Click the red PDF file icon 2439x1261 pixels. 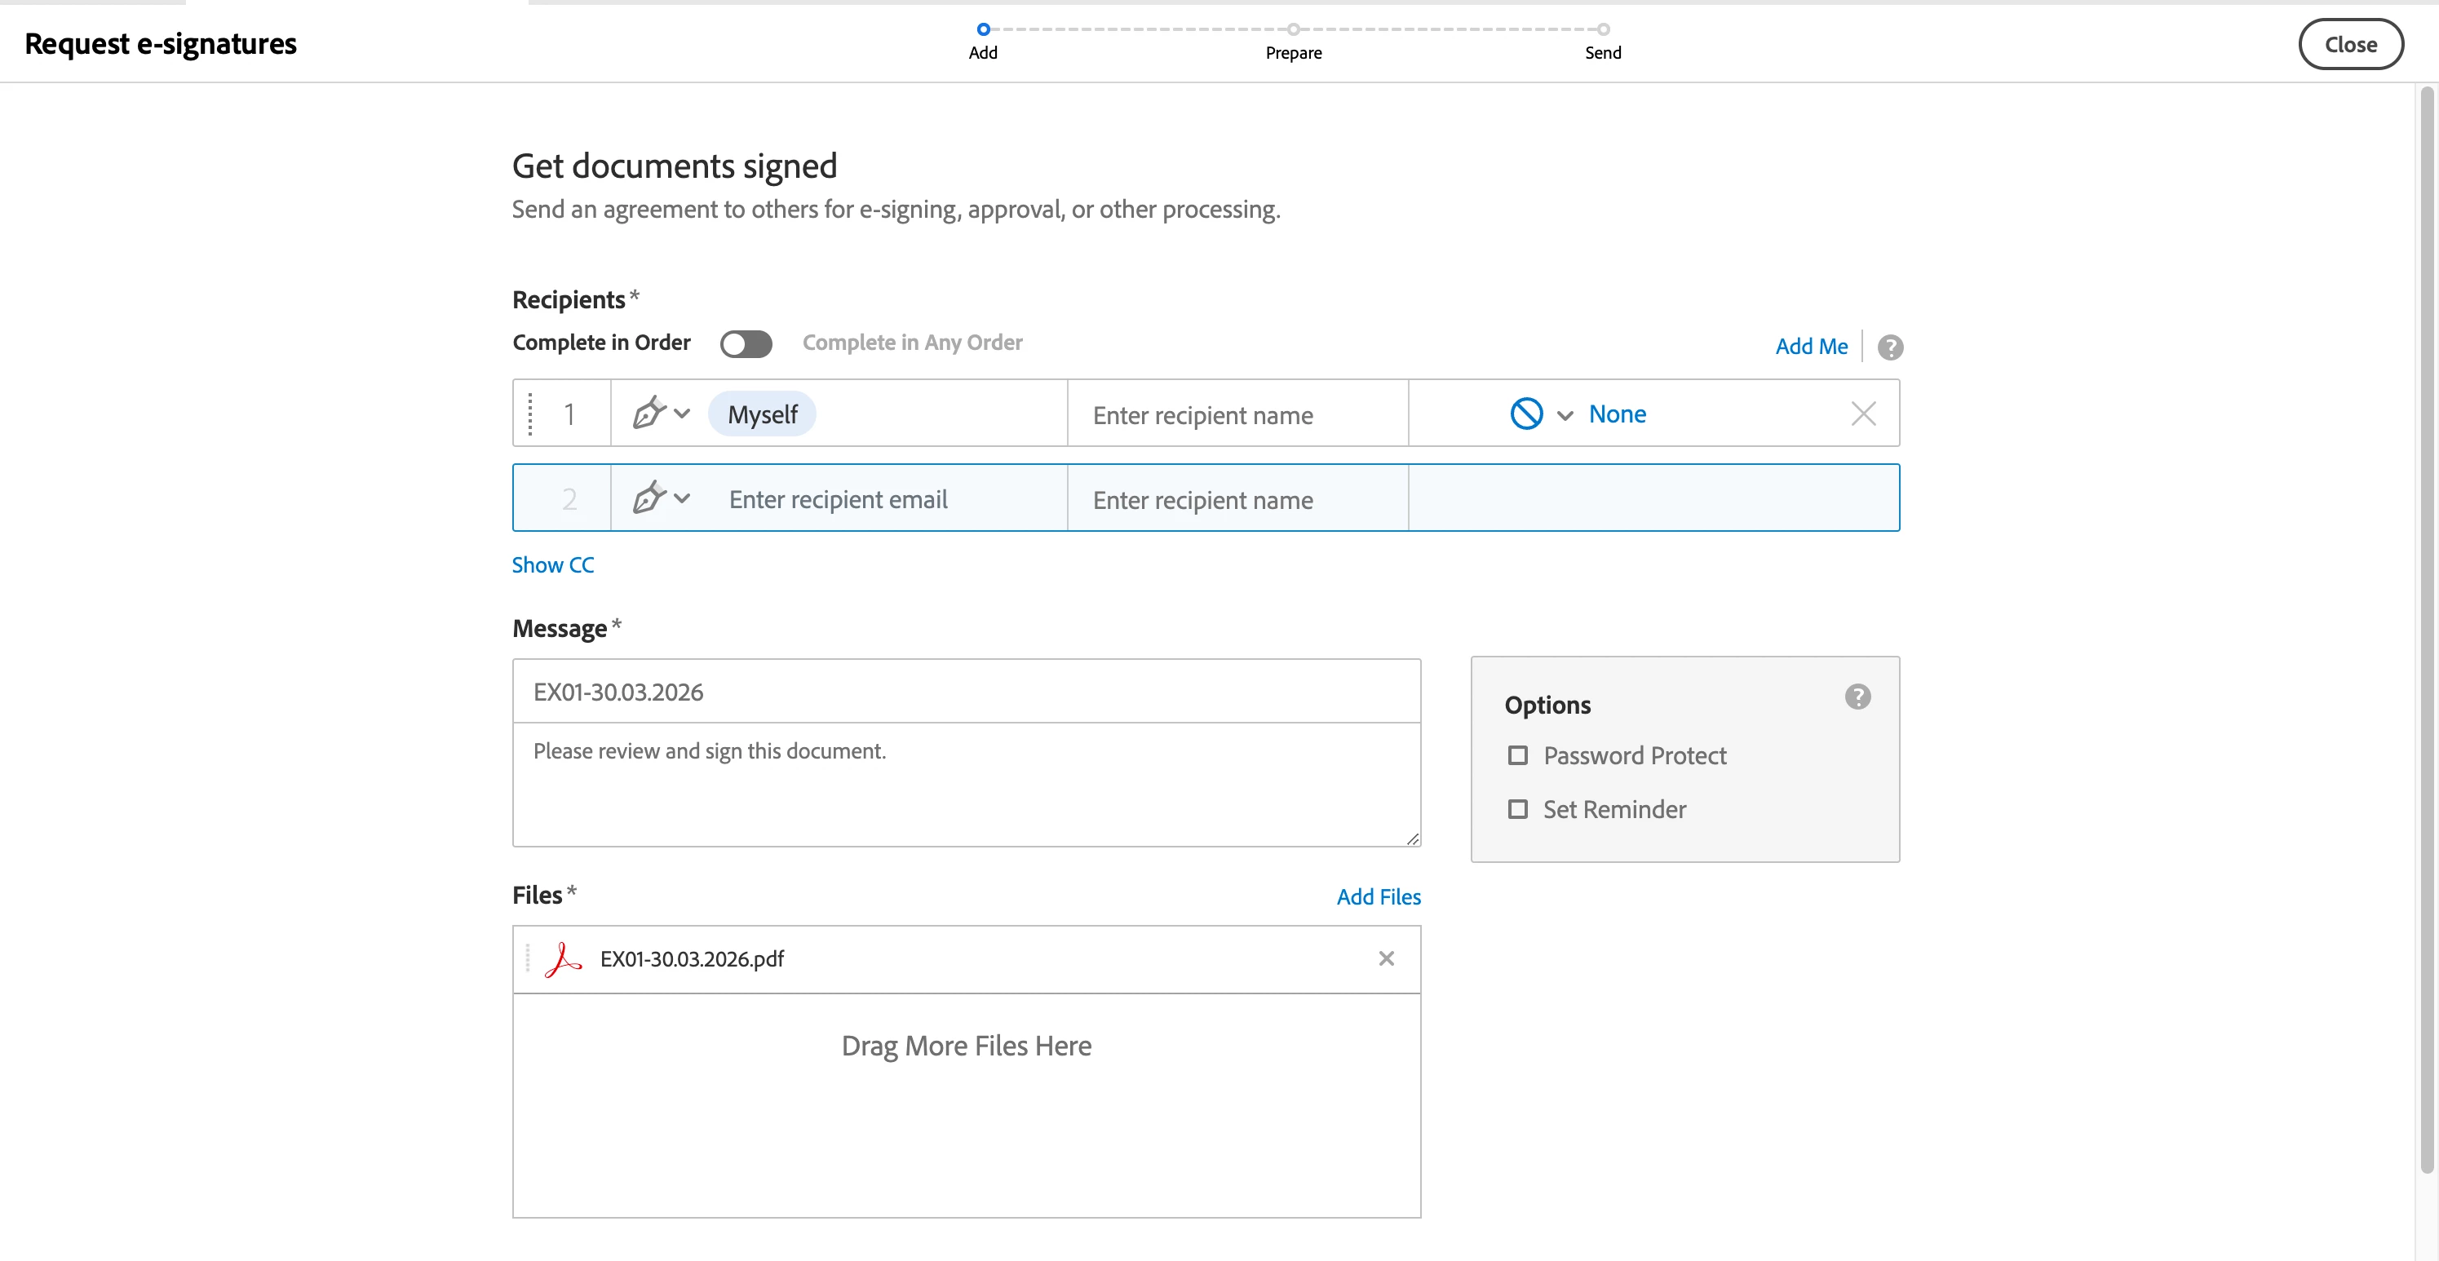564,959
